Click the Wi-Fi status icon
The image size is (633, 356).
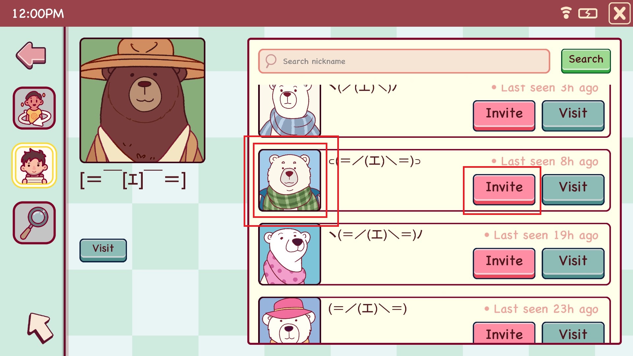pos(566,13)
